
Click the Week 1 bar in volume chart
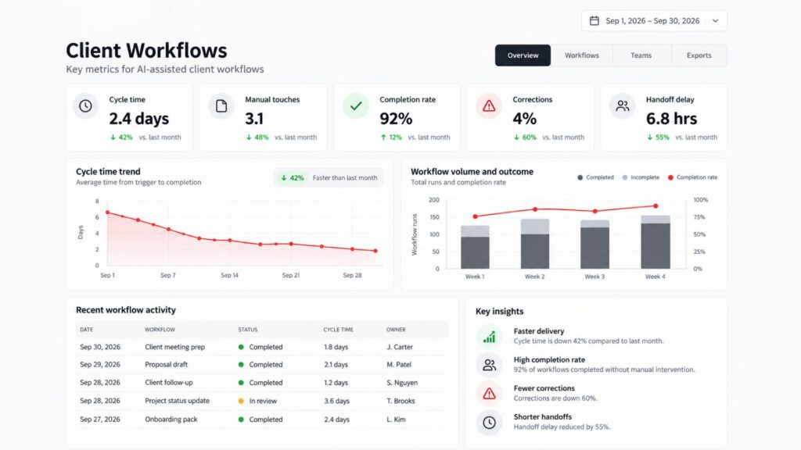coord(475,248)
